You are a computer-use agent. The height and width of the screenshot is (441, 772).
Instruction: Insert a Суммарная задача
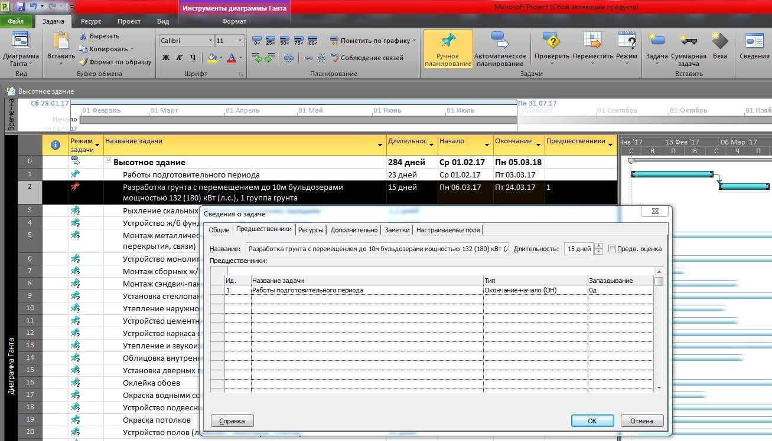689,50
